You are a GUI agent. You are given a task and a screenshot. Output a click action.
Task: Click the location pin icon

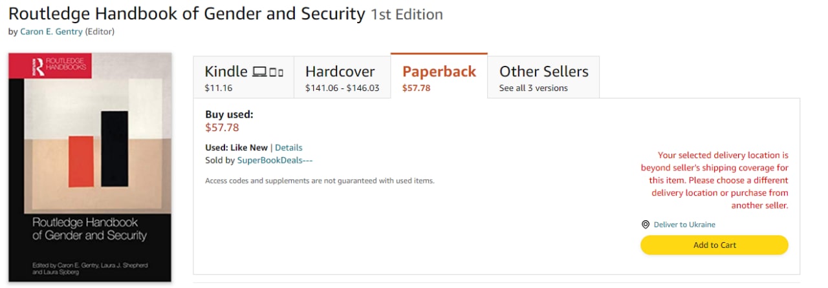(x=645, y=225)
